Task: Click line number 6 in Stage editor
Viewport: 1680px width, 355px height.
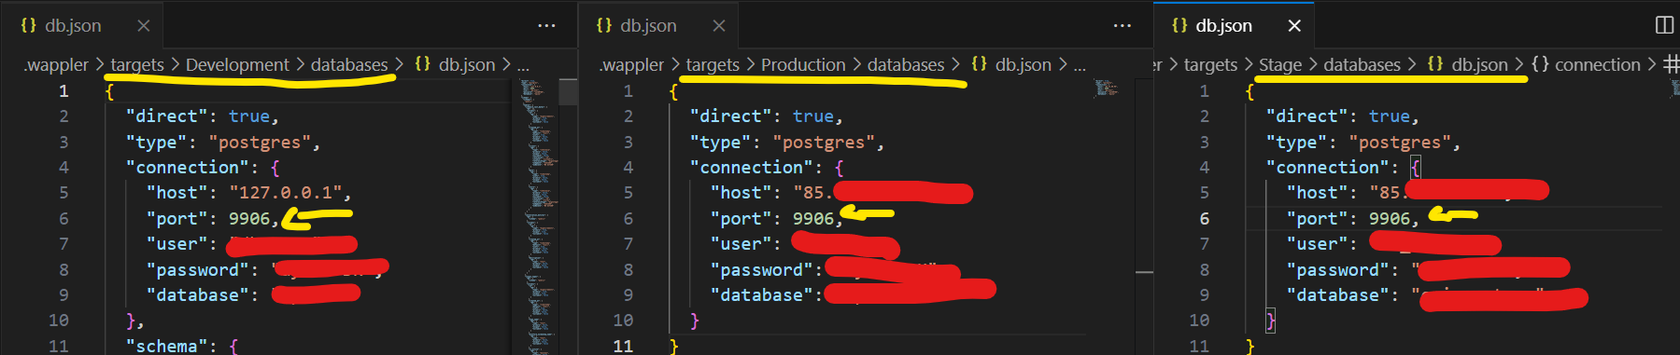Action: pyautogui.click(x=1204, y=219)
